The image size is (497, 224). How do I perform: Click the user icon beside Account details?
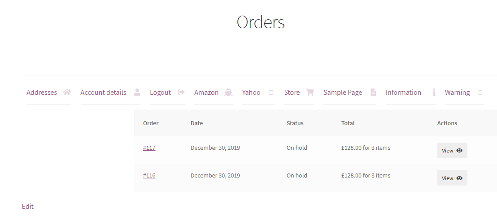[x=137, y=93]
